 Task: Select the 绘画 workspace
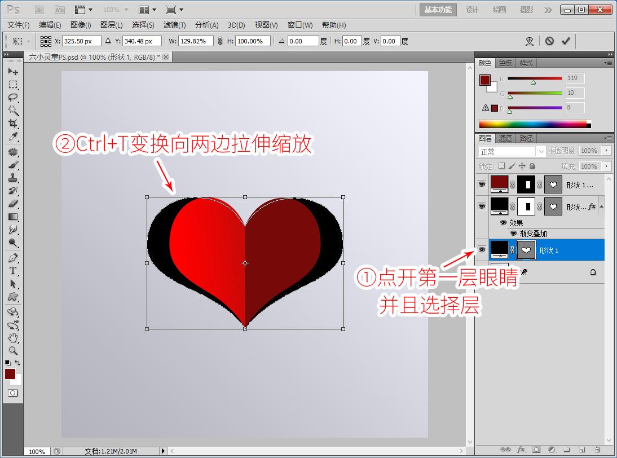tap(499, 10)
